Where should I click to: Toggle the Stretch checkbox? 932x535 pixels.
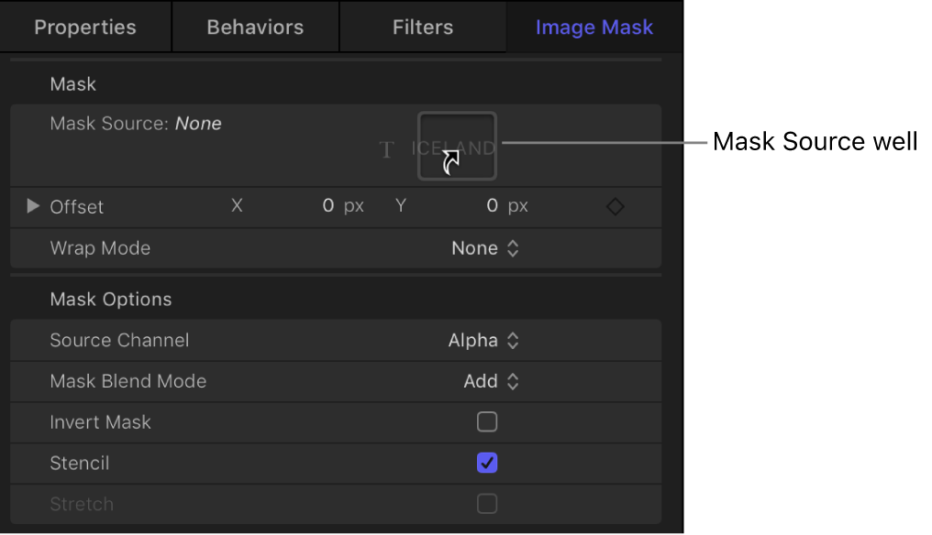487,504
